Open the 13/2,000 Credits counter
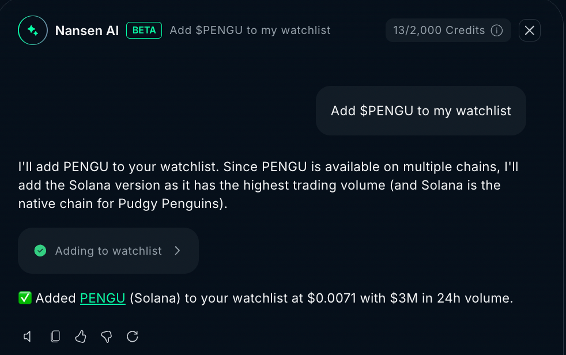 [440, 31]
